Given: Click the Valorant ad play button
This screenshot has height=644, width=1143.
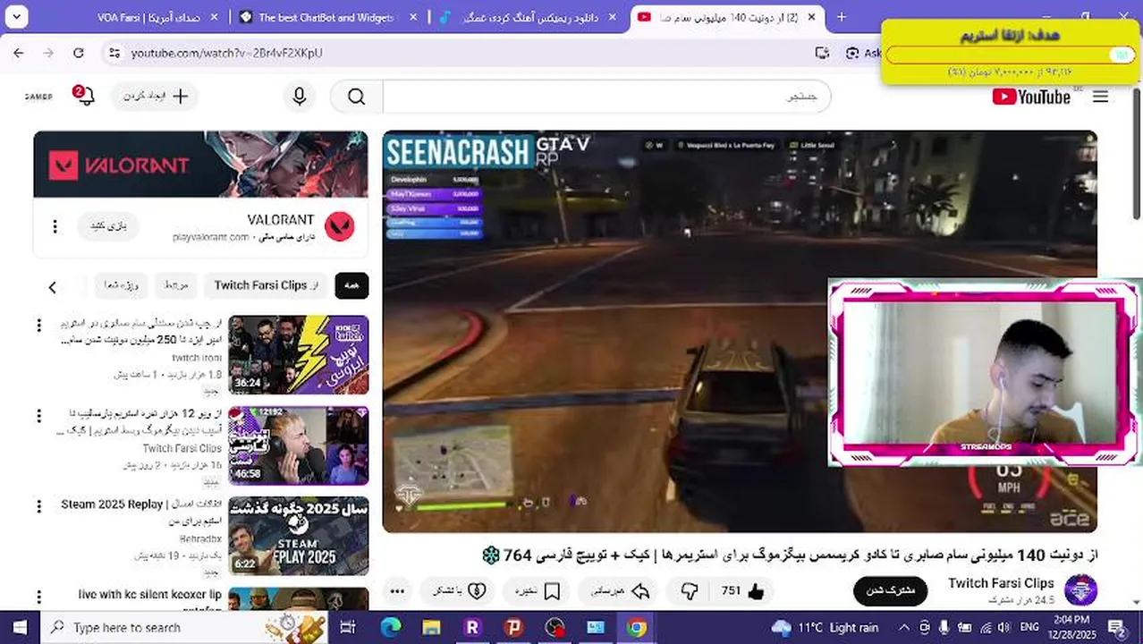Looking at the screenshot, I should click(x=108, y=226).
